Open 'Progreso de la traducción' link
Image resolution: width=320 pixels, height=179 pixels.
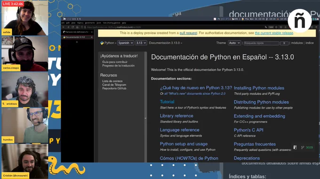tap(119, 66)
